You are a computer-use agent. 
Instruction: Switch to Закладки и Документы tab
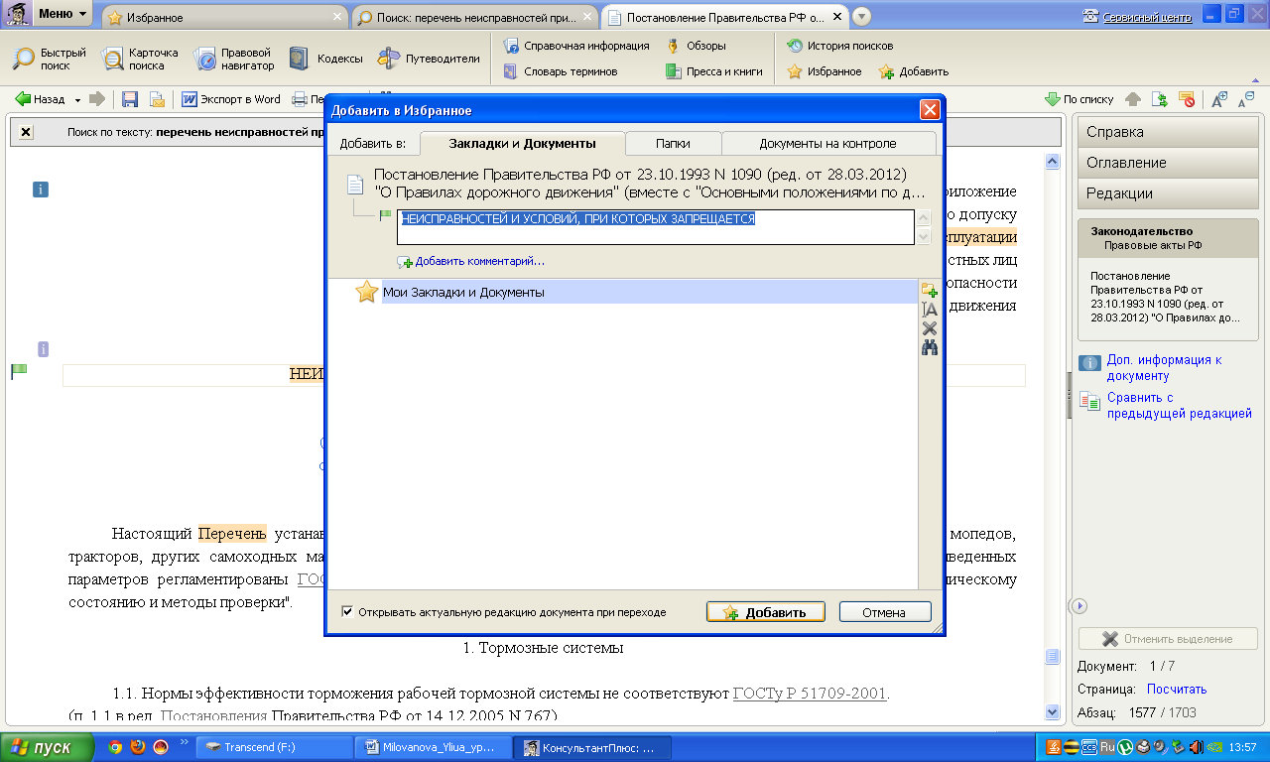coord(522,143)
